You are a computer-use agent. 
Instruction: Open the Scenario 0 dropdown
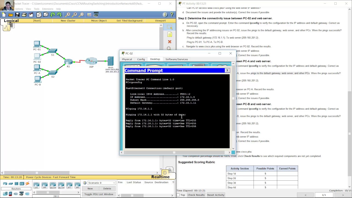(x=101, y=183)
